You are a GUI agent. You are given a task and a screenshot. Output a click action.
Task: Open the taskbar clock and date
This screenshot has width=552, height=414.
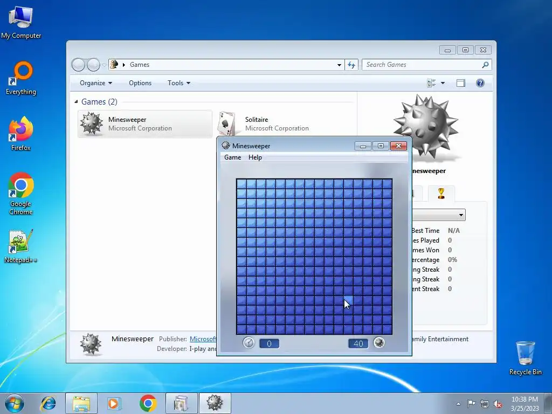(525, 404)
